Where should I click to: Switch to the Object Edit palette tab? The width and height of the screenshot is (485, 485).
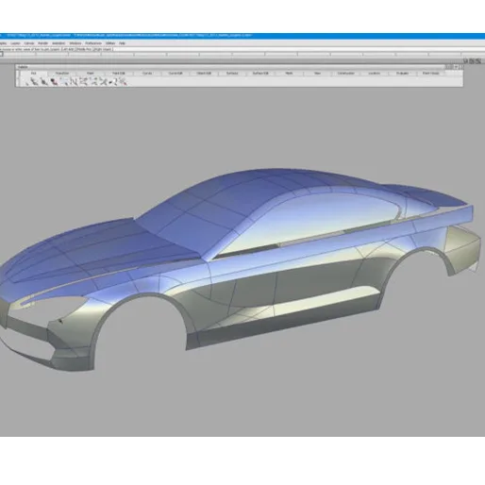pos(204,73)
